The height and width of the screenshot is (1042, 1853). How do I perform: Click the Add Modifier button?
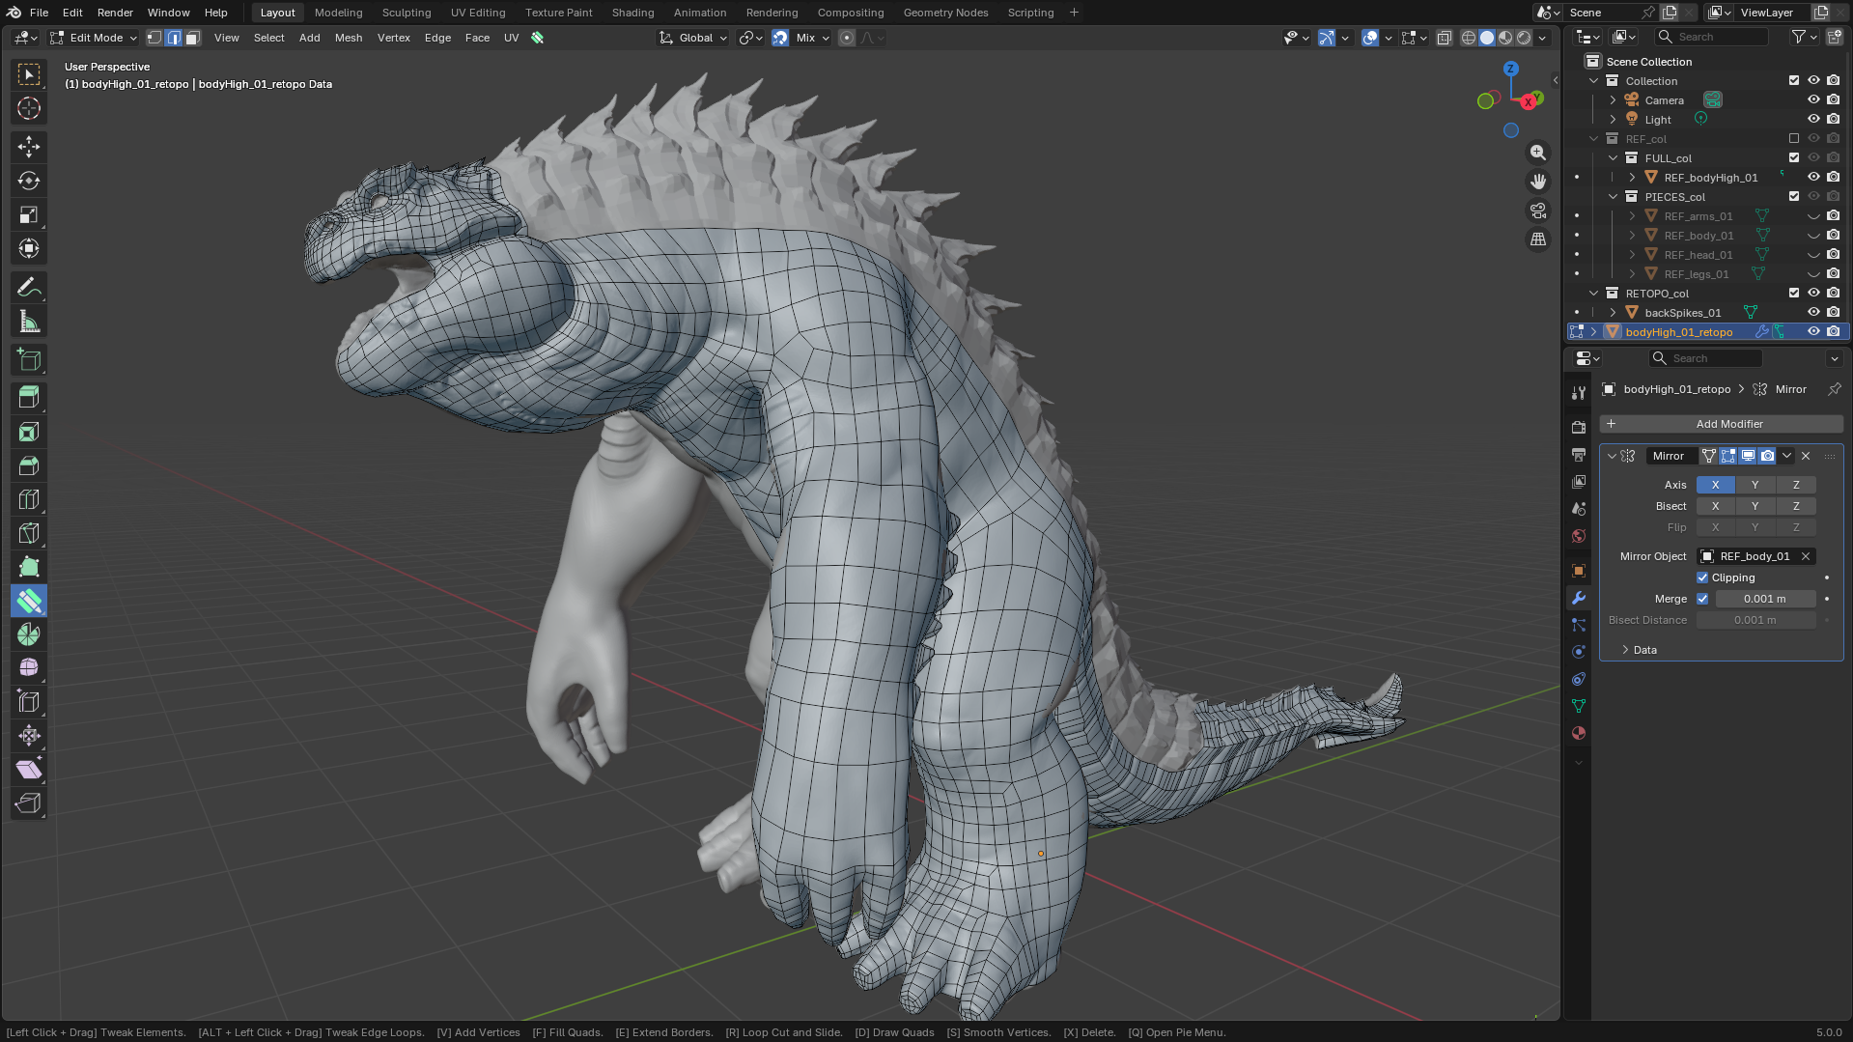pyautogui.click(x=1721, y=424)
